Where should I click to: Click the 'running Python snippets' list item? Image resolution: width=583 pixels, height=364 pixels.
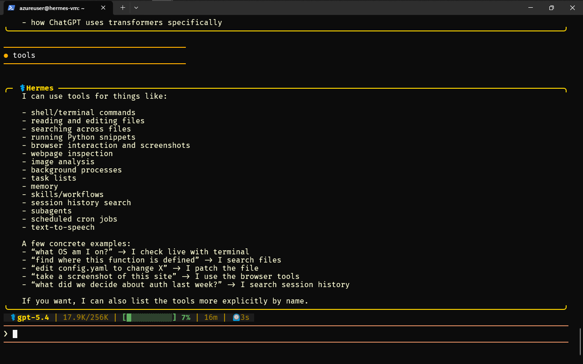[79, 137]
